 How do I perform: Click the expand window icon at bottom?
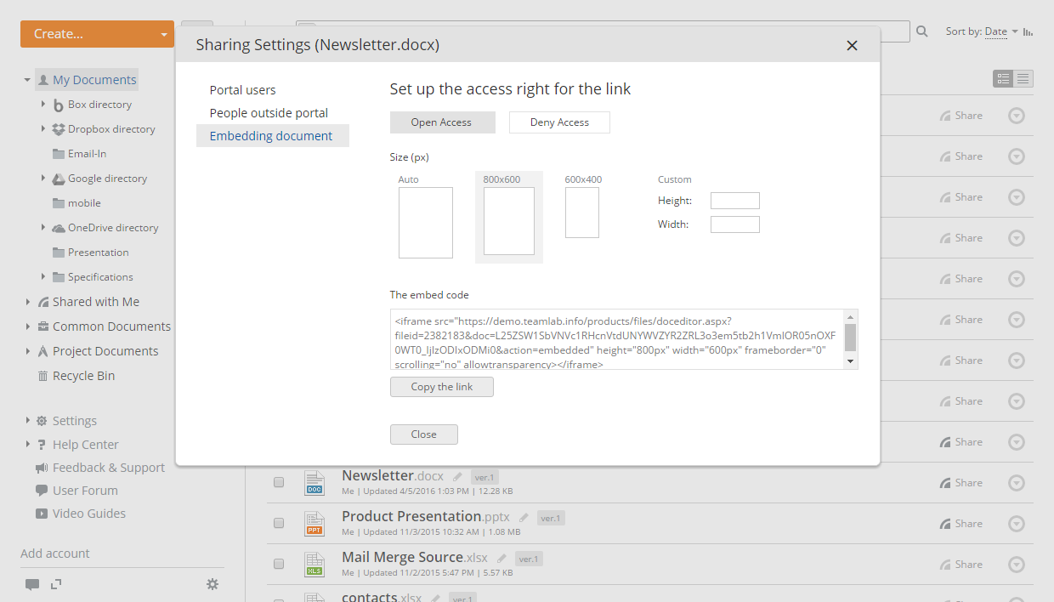coord(56,584)
